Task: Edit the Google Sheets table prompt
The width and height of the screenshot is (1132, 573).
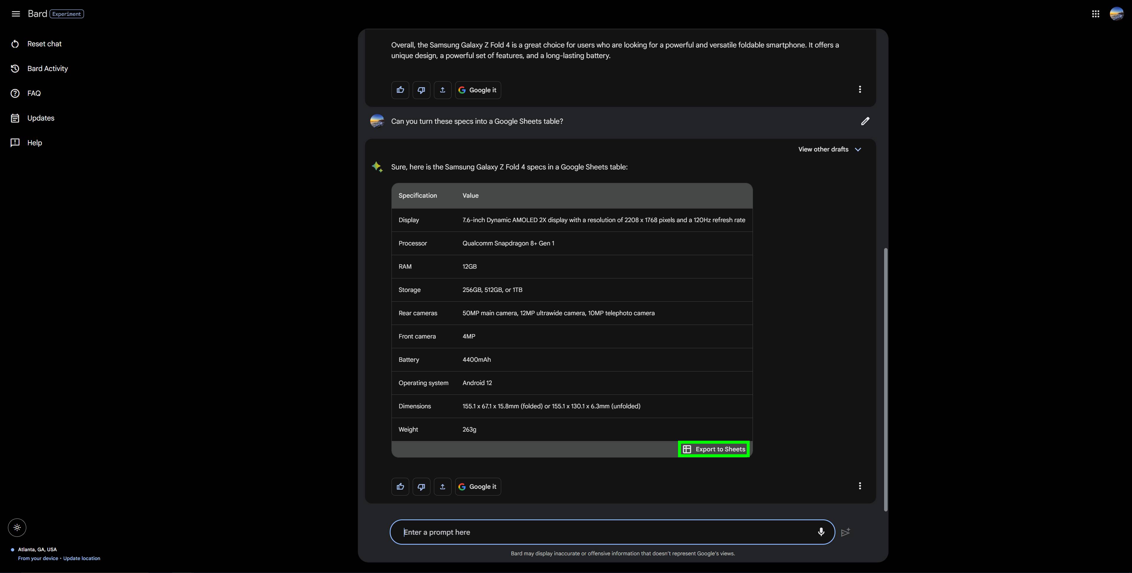Action: click(x=865, y=121)
